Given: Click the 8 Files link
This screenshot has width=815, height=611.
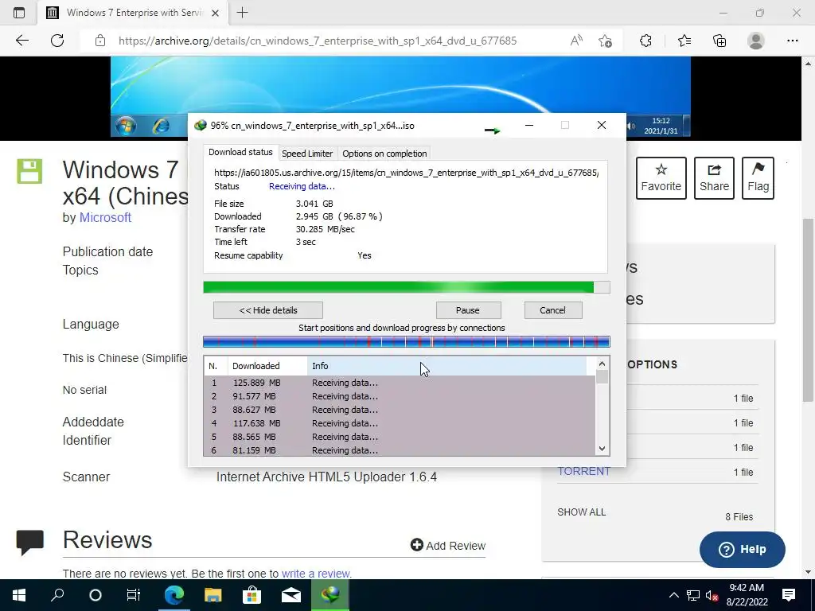Looking at the screenshot, I should click(739, 517).
